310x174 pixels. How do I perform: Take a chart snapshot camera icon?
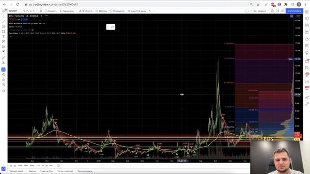coord(283,11)
